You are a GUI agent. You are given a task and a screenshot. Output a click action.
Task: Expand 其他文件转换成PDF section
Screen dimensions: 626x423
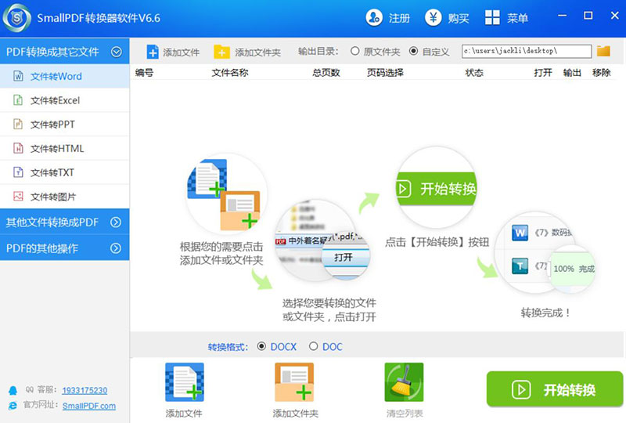click(65, 222)
